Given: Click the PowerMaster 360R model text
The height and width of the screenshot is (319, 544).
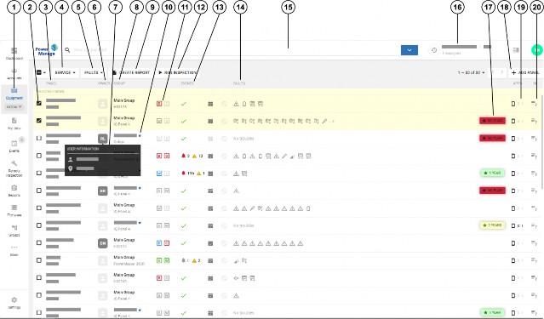Looking at the screenshot, I should tap(129, 264).
